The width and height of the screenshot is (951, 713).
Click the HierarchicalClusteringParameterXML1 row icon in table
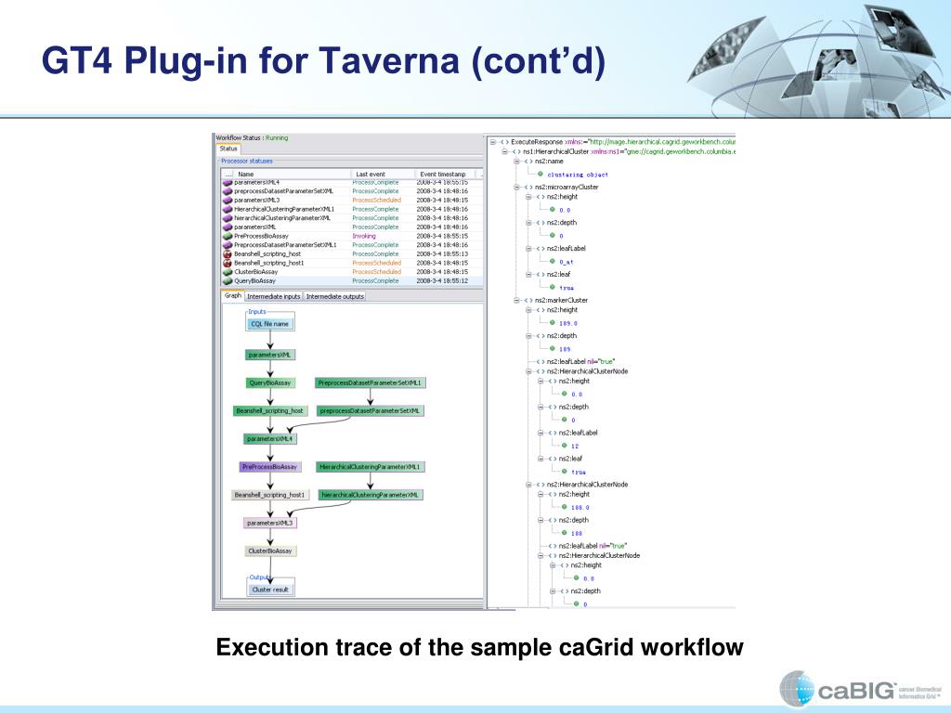click(x=228, y=209)
